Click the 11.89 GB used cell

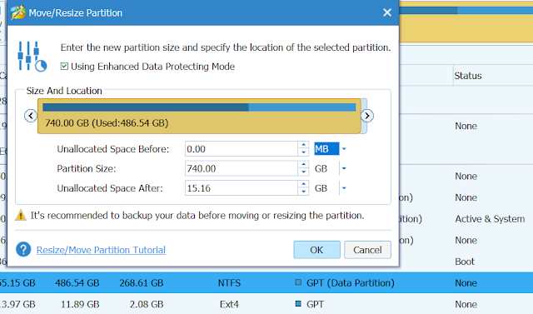click(80, 304)
